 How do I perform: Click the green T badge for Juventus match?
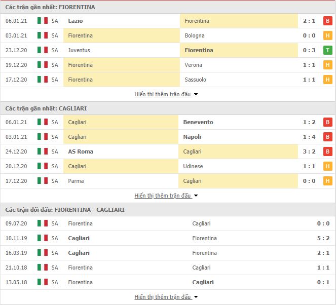point(328,50)
